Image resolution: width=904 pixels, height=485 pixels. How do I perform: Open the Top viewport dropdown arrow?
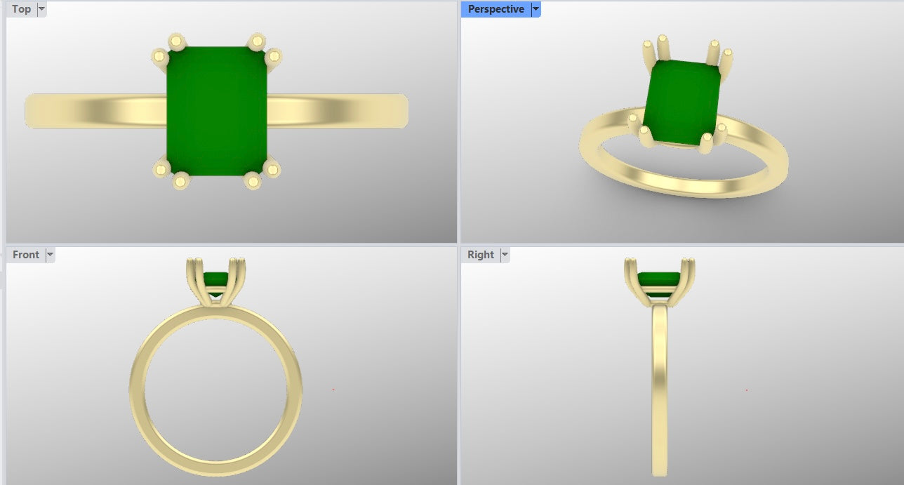(x=41, y=9)
